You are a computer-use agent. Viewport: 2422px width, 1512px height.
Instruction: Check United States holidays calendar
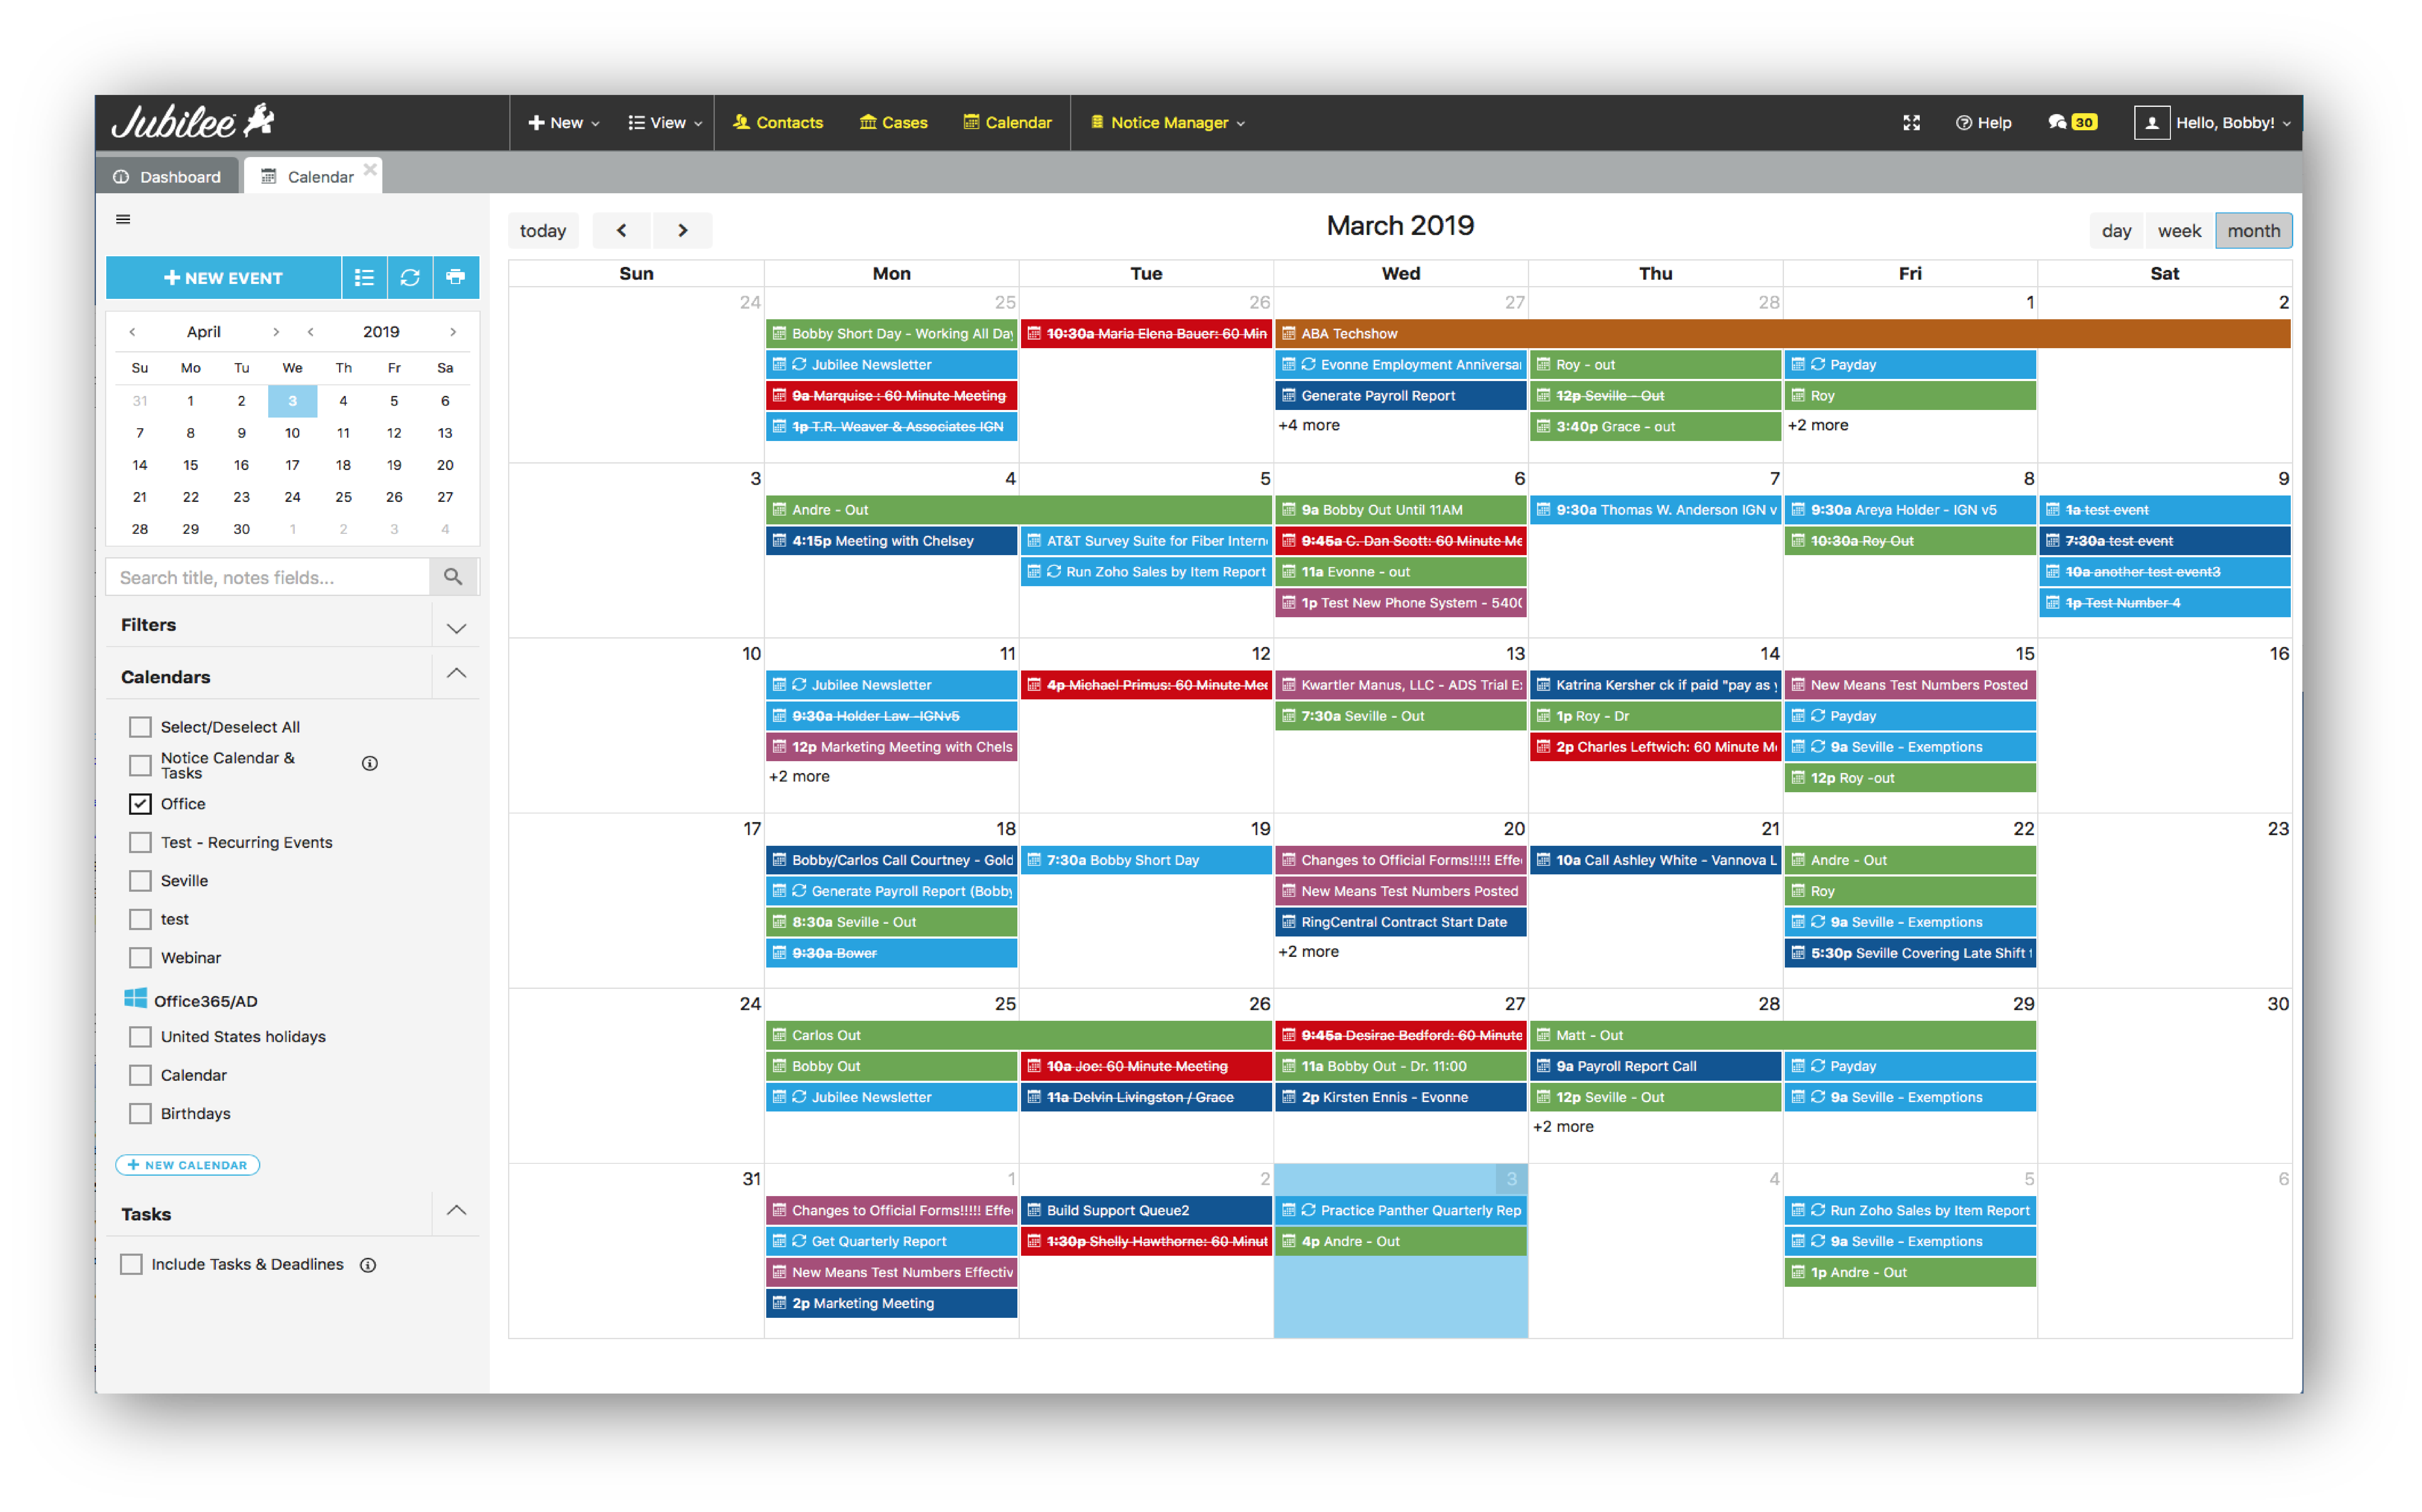click(140, 1037)
